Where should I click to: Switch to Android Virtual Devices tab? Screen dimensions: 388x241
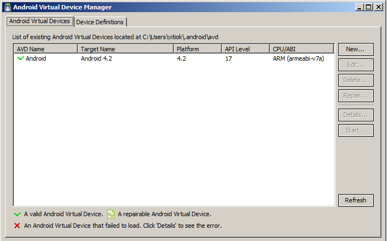click(x=40, y=22)
